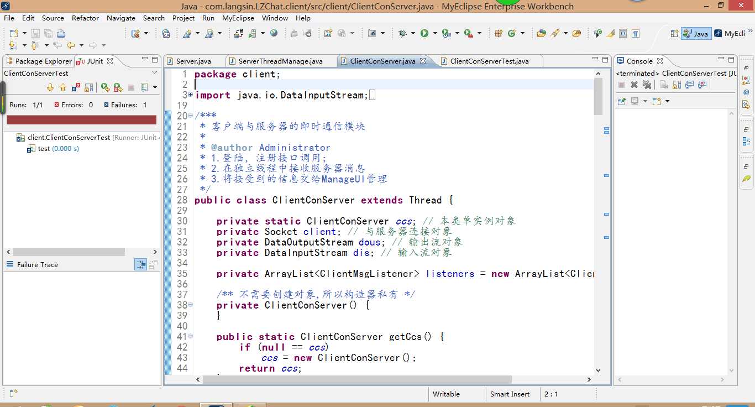Open dropdown next to New wizard icon
This screenshot has height=407, width=755.
(x=23, y=33)
